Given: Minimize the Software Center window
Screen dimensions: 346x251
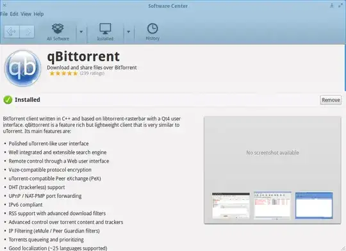Looking at the screenshot, I should click(x=332, y=6).
